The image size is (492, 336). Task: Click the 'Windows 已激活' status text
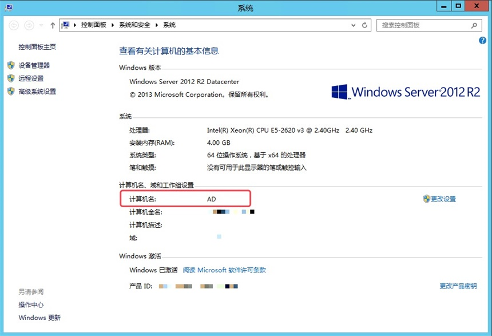tap(153, 270)
